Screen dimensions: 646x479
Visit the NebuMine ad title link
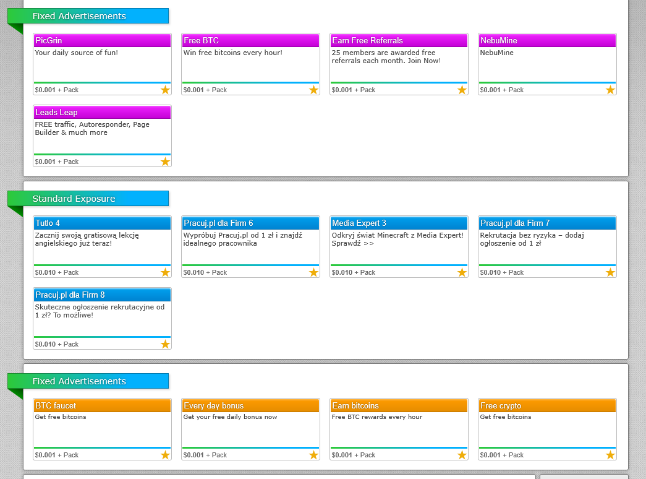point(498,41)
